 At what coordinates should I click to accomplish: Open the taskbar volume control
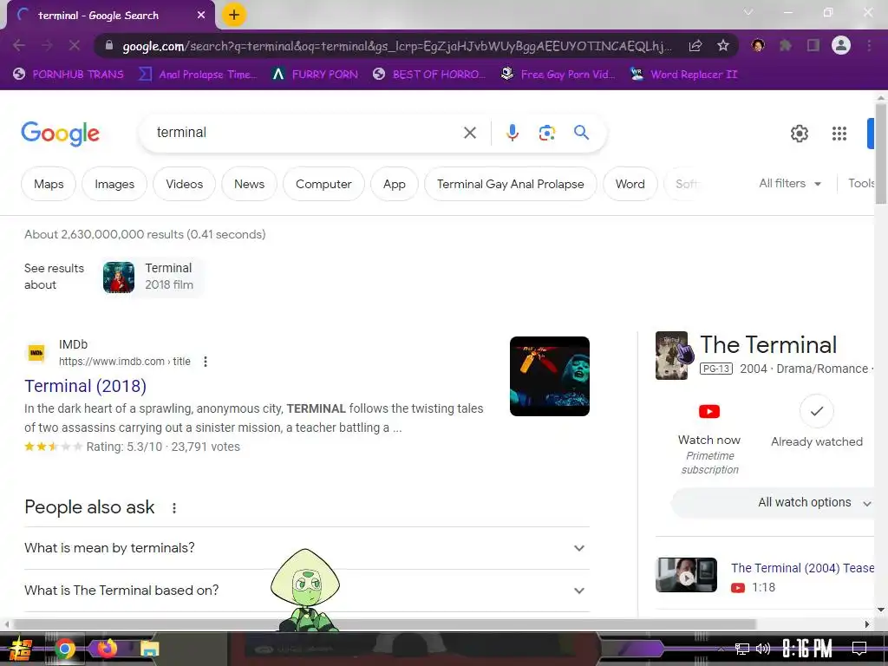coord(763,649)
